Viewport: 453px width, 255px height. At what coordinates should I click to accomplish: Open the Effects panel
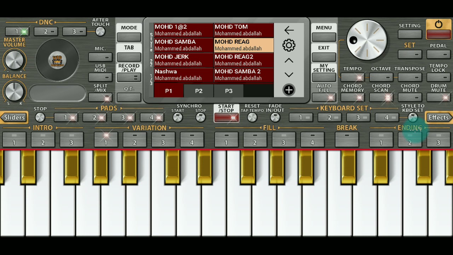point(439,117)
